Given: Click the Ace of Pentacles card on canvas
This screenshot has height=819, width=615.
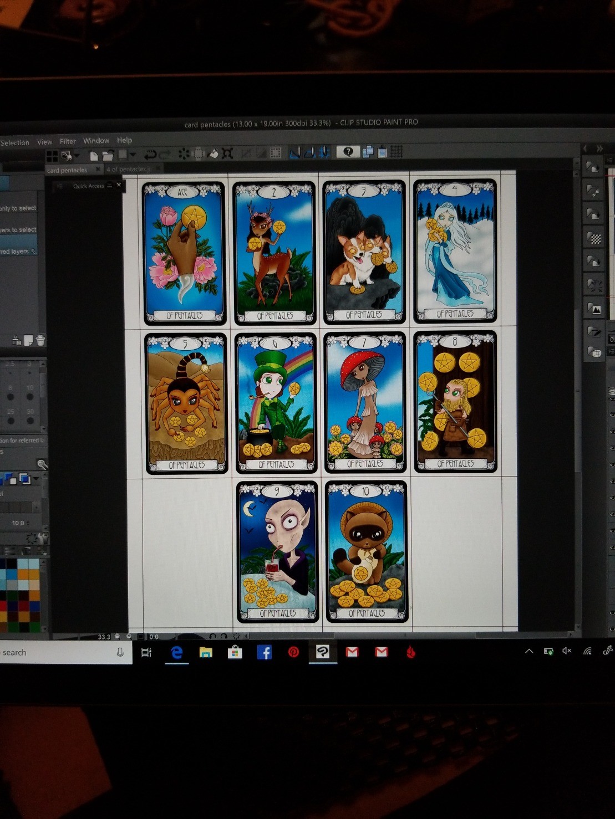Looking at the screenshot, I should tap(185, 253).
